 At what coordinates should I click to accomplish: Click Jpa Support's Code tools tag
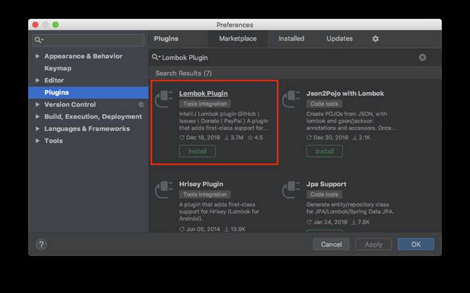[x=324, y=195]
